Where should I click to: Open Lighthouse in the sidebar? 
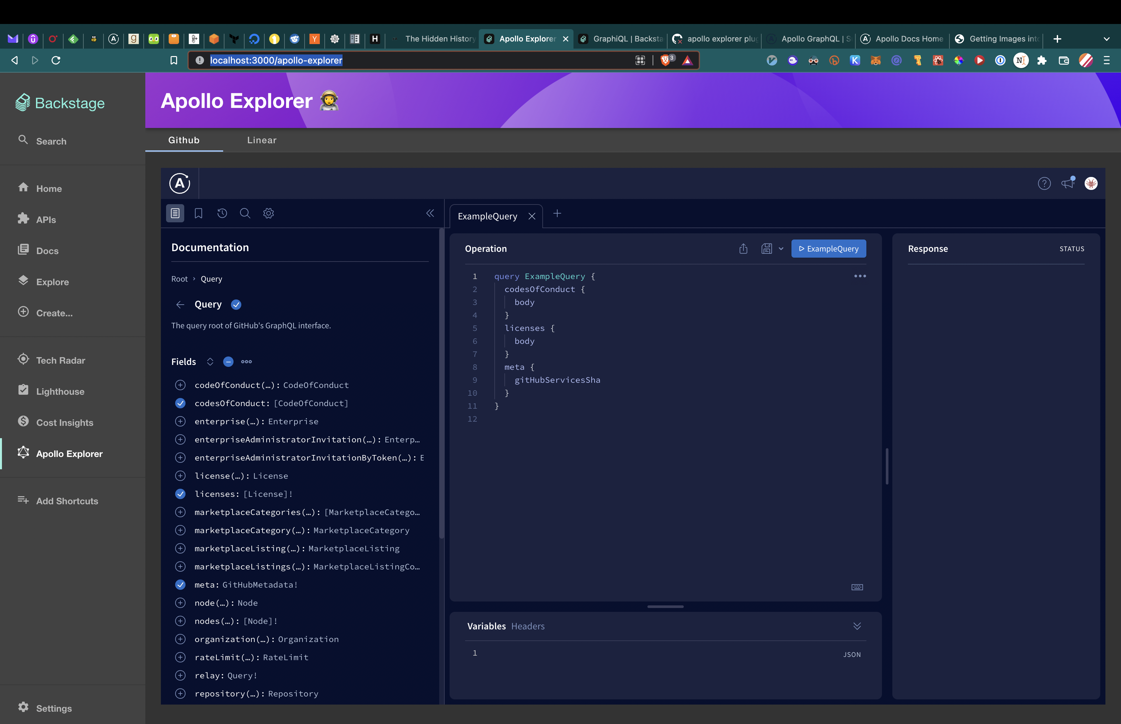(x=60, y=391)
